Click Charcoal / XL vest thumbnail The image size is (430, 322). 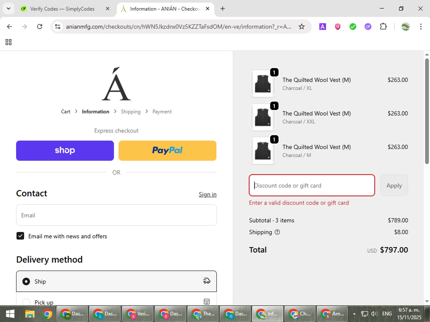(263, 84)
